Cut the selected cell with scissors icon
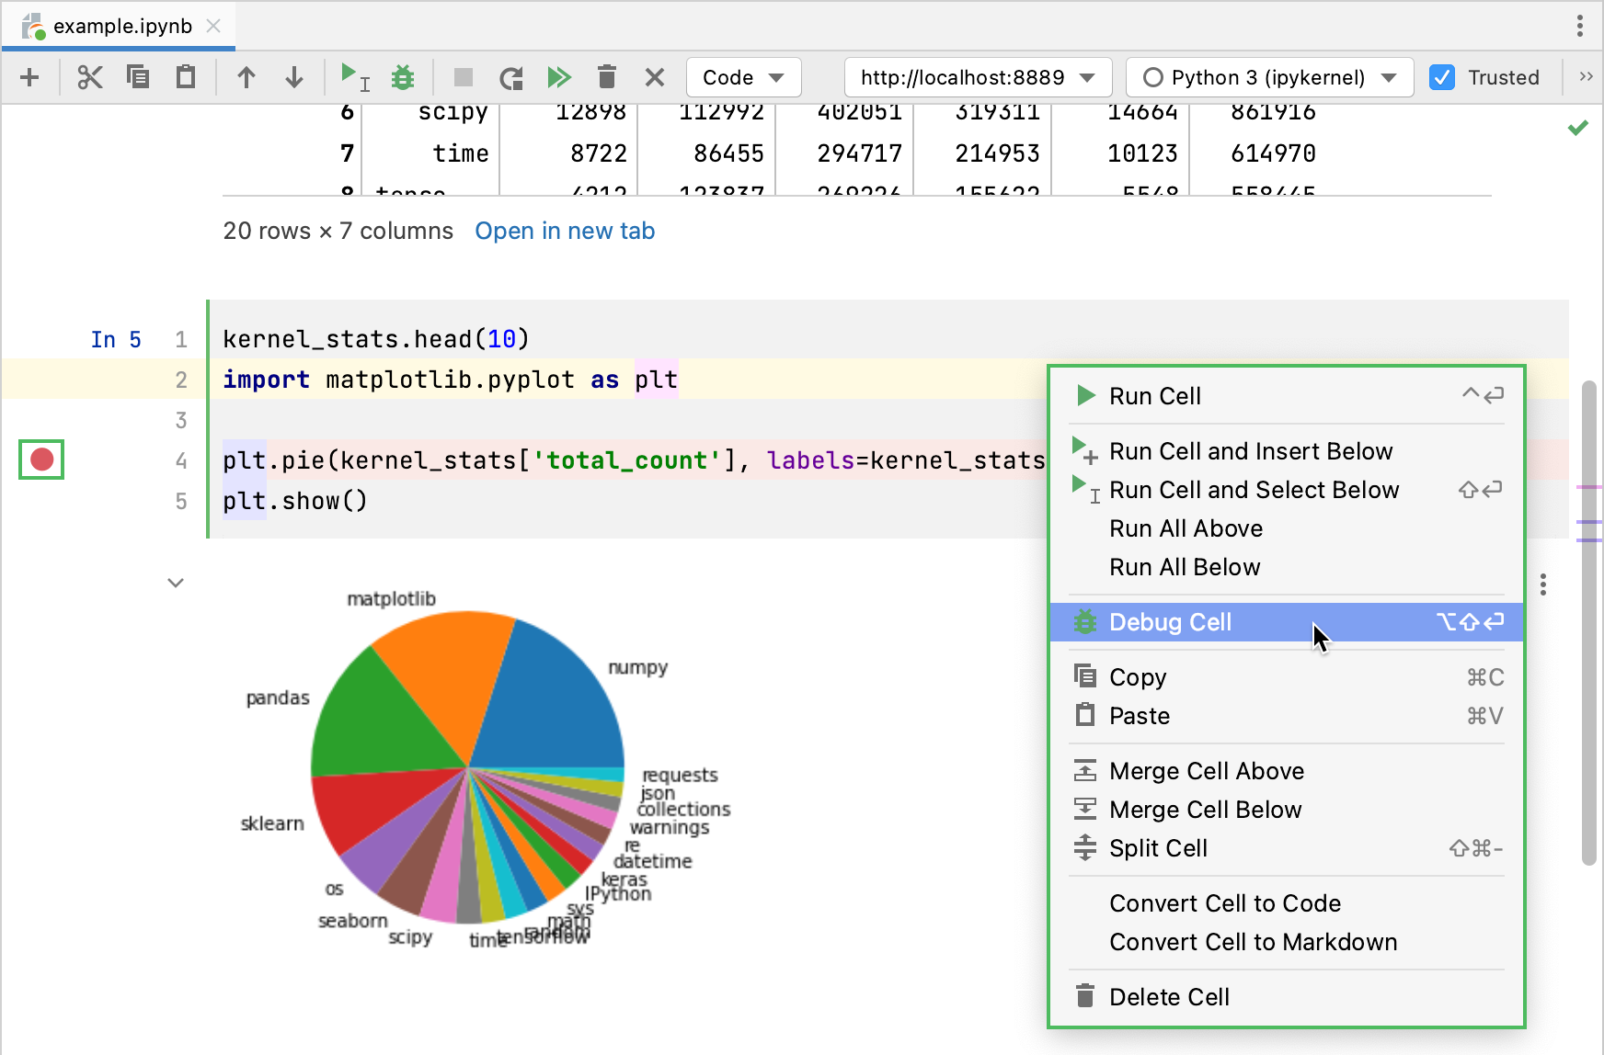The width and height of the screenshot is (1604, 1055). click(x=89, y=77)
